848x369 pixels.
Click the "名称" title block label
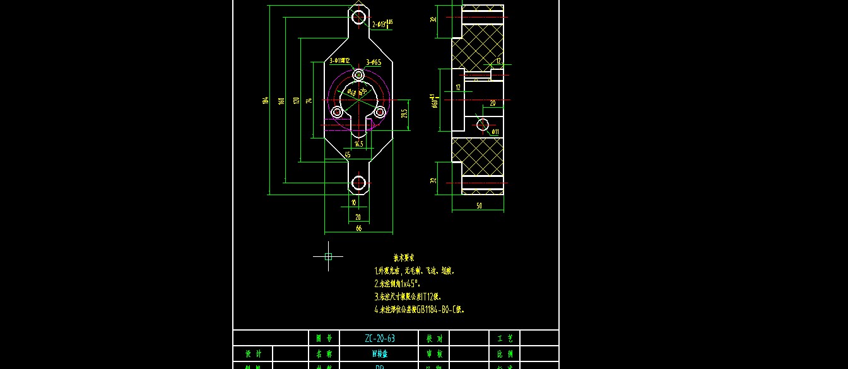pyautogui.click(x=323, y=354)
